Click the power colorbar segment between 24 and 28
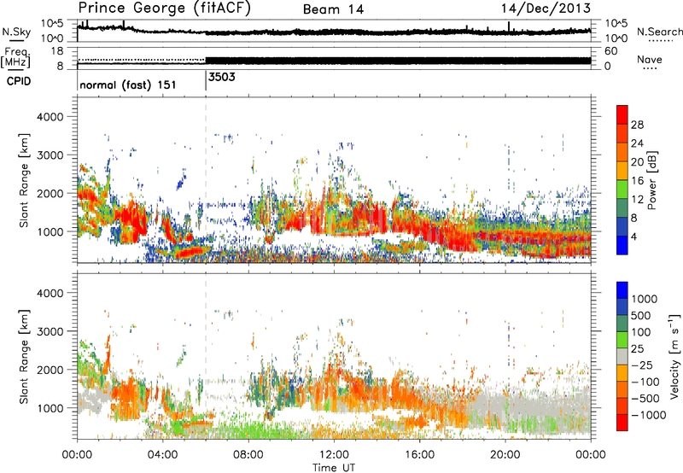 pyautogui.click(x=622, y=133)
